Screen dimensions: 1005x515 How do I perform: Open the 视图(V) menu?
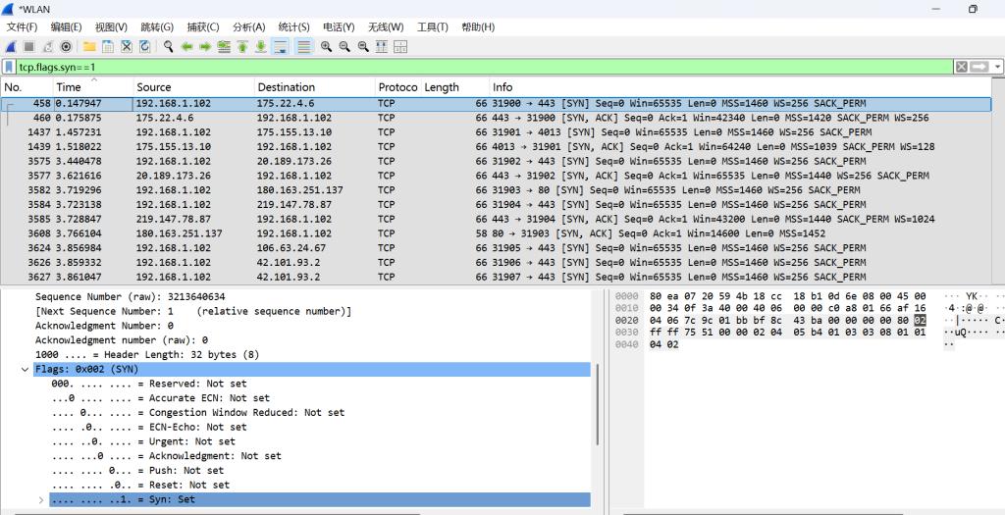(x=111, y=26)
